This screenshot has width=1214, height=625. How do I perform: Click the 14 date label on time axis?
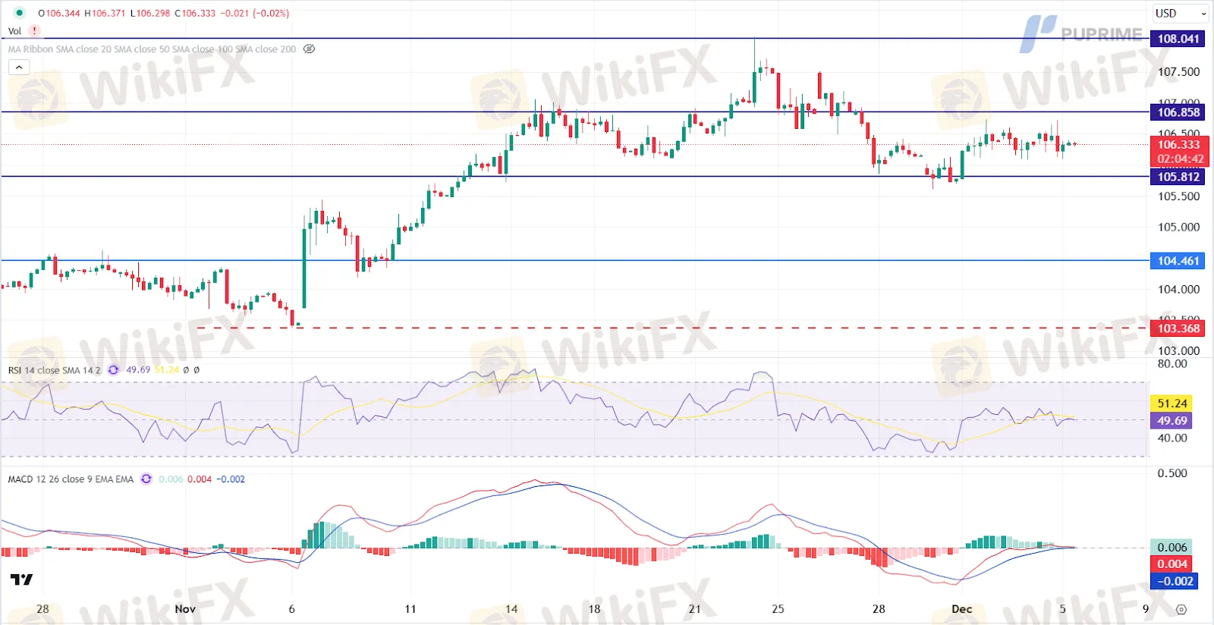pyautogui.click(x=511, y=609)
